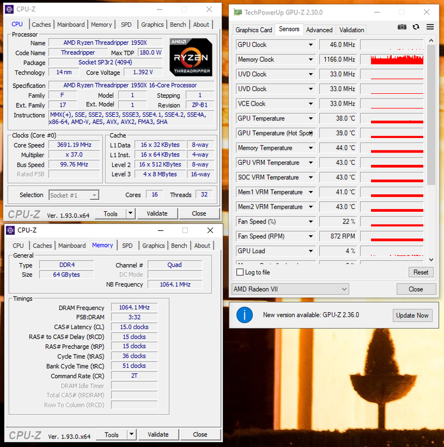Click the Validate button in lower CPU-Z
This screenshot has width=444, height=447.
click(158, 435)
